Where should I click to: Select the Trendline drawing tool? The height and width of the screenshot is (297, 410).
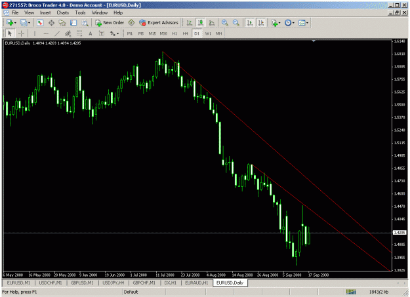point(57,33)
